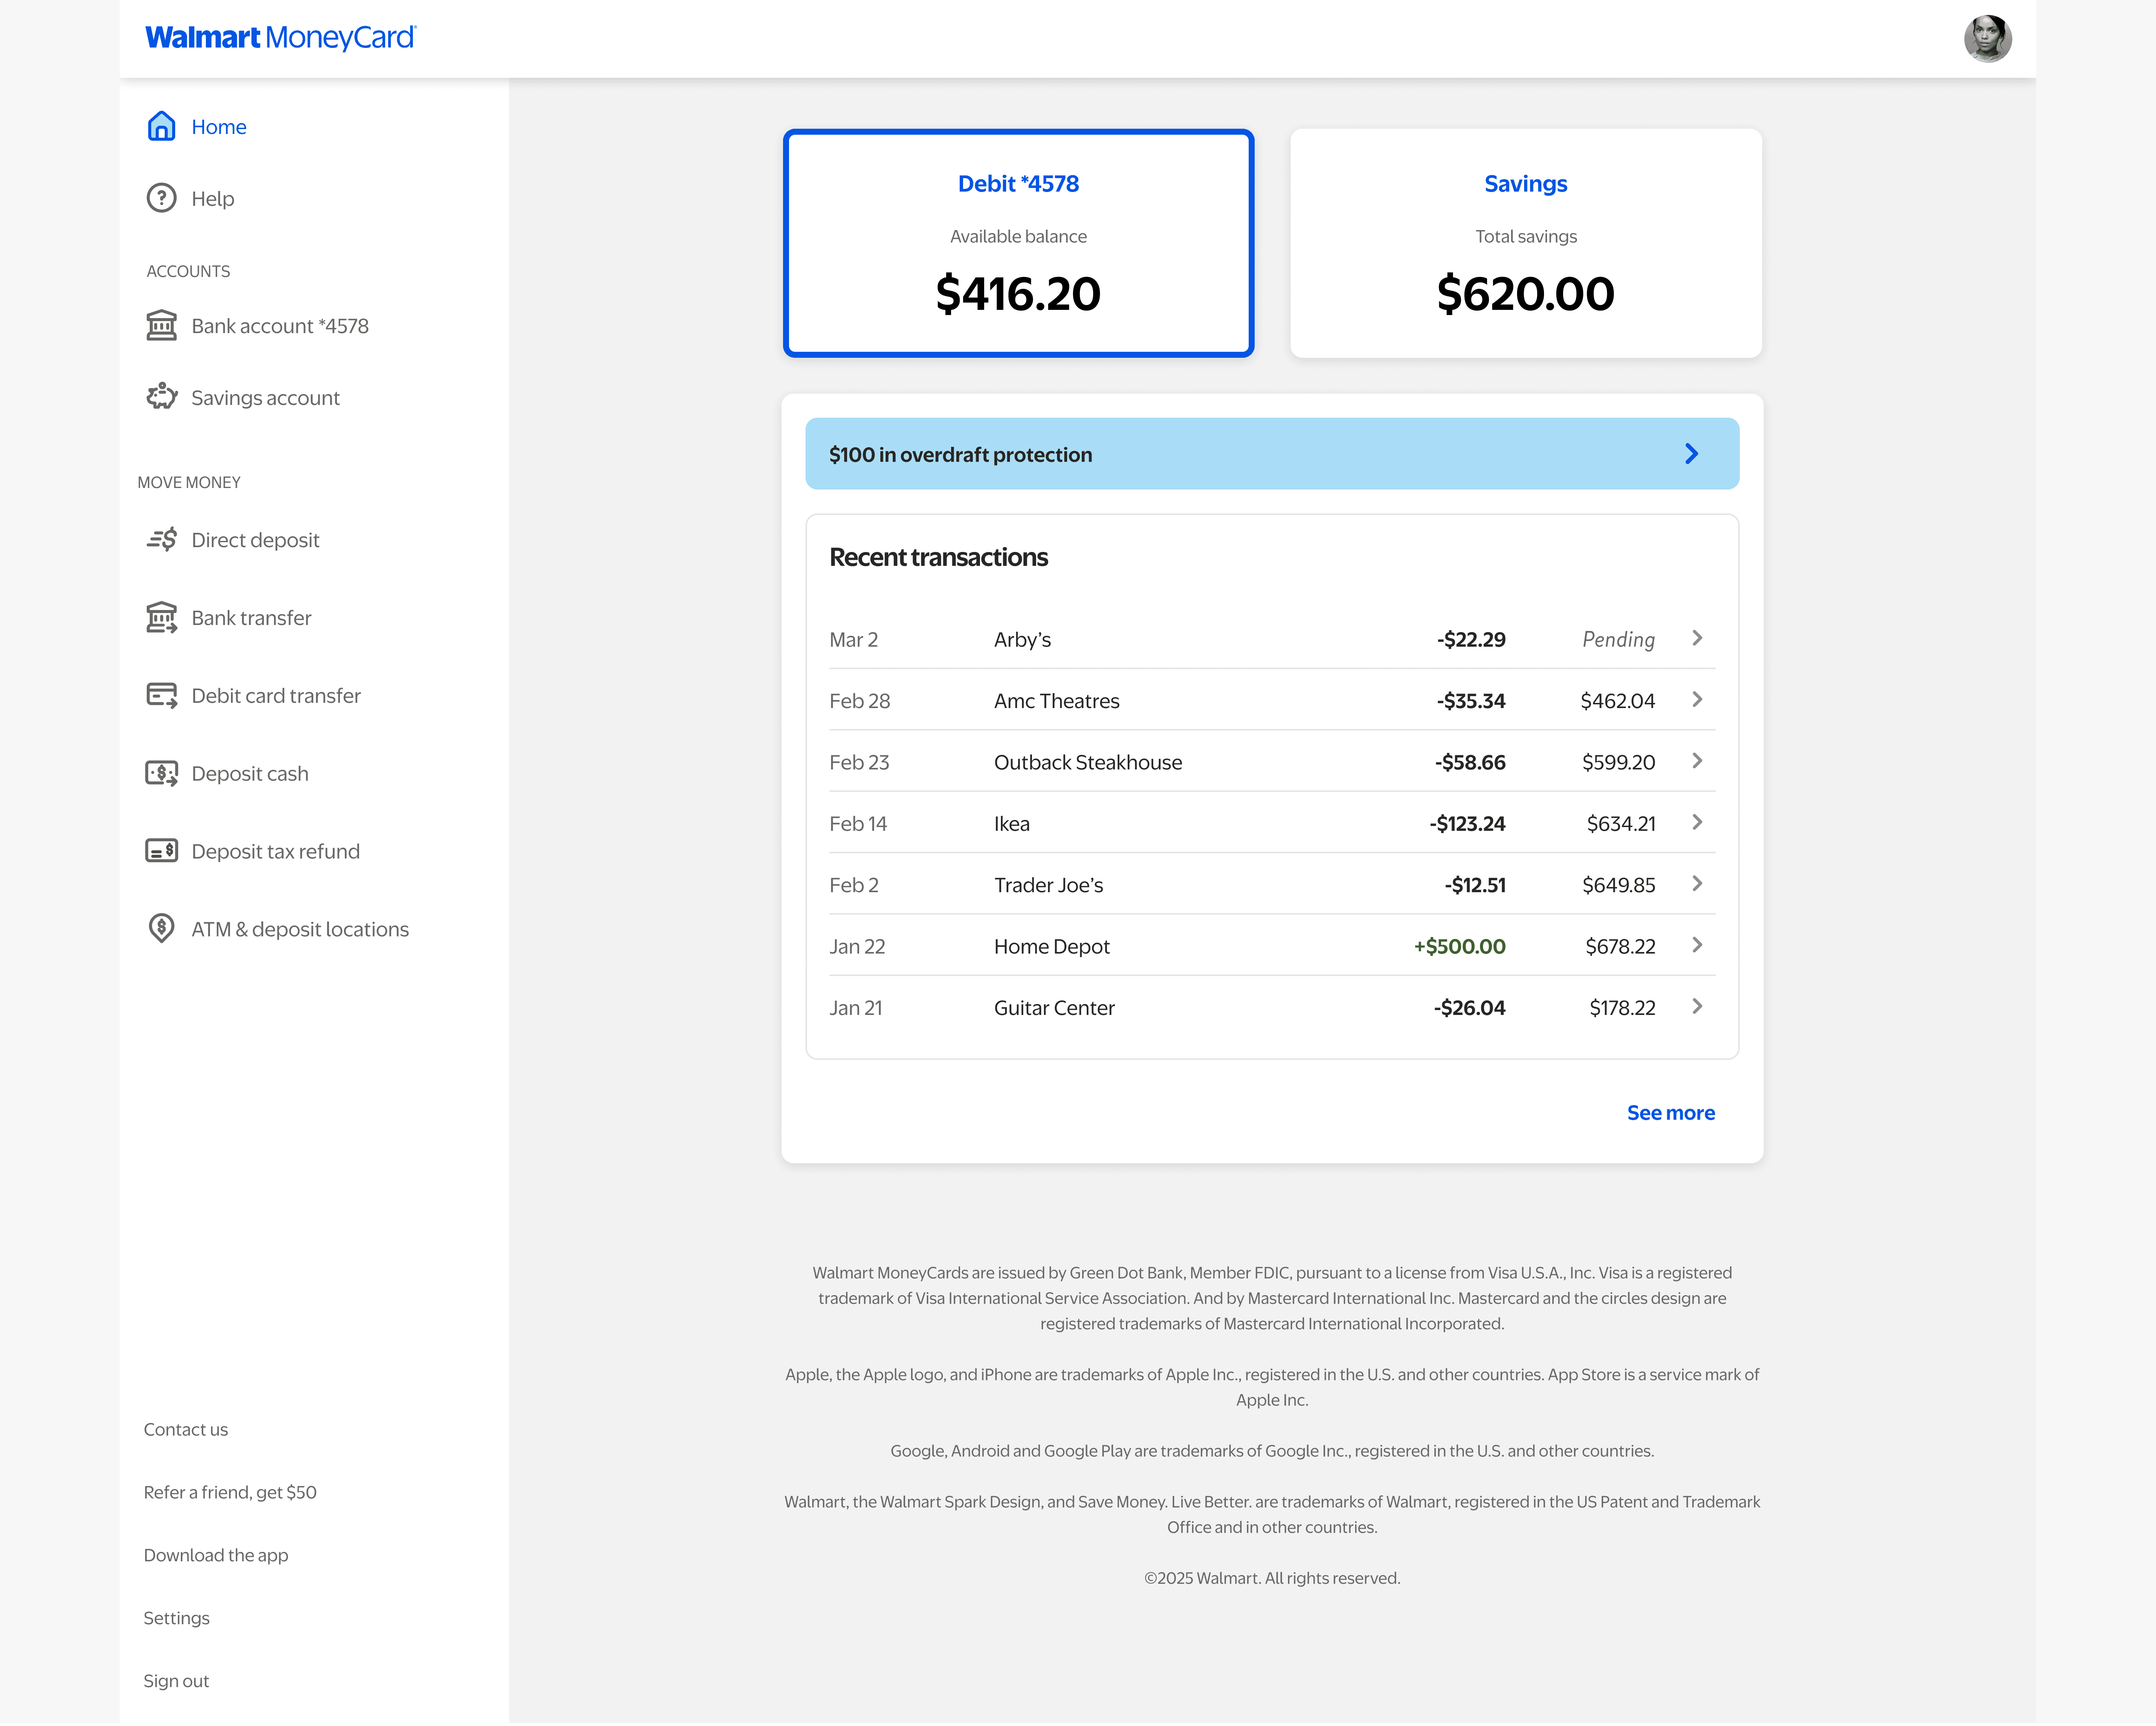Click the Deposit cash icon

(x=161, y=773)
